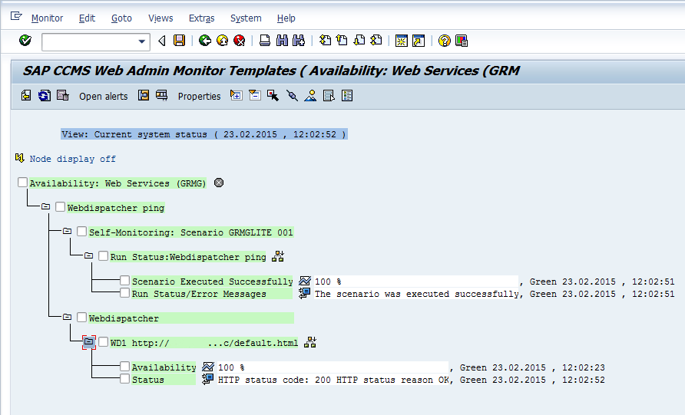The image size is (685, 415).
Task: Tick the Availability: Web Services (GRMG) checkbox
Action: click(x=23, y=182)
